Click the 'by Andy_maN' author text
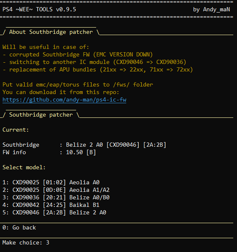237x252 pixels. (212, 9)
